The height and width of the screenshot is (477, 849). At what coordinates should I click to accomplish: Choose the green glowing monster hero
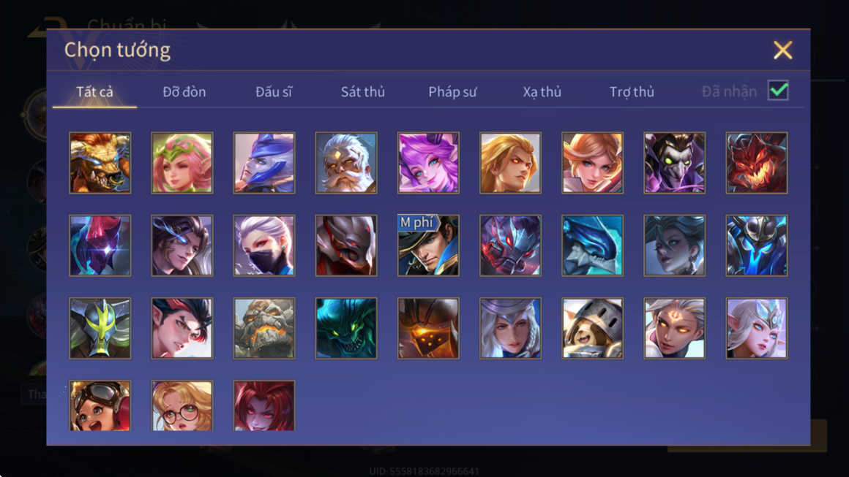346,328
